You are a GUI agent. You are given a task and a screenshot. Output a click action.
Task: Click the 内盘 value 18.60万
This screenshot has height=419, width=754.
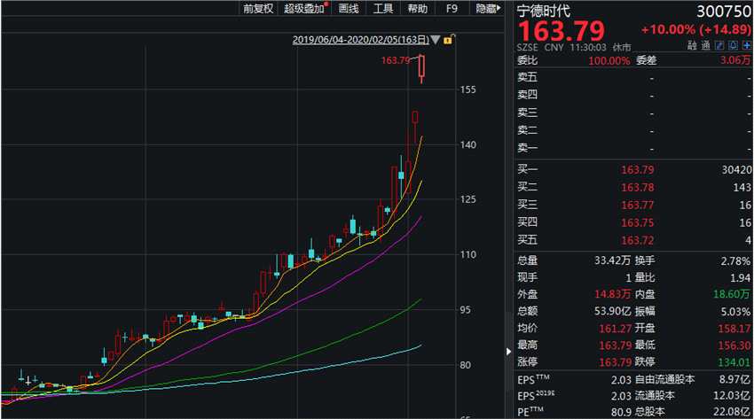(732, 294)
